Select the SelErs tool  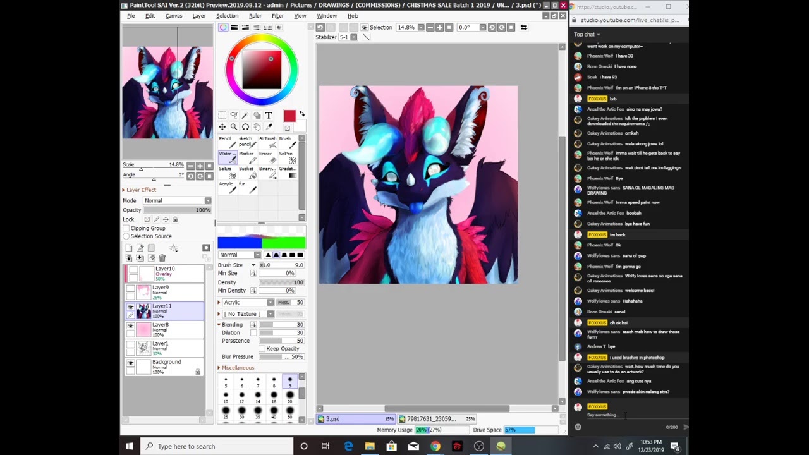click(227, 172)
